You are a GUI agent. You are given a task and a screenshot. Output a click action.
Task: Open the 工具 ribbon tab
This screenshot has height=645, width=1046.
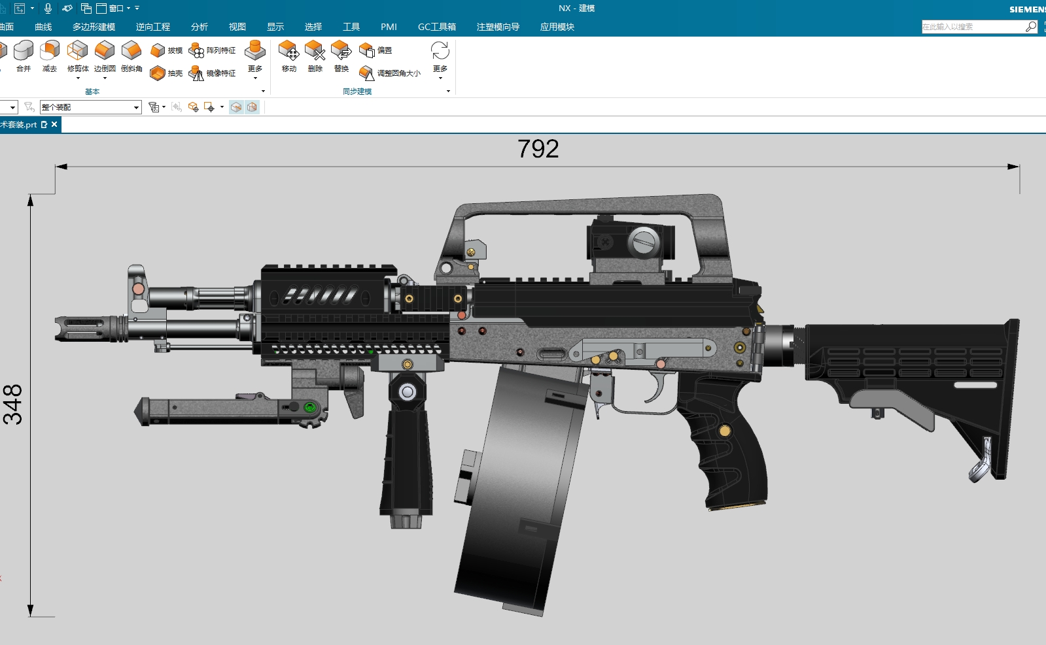click(351, 27)
